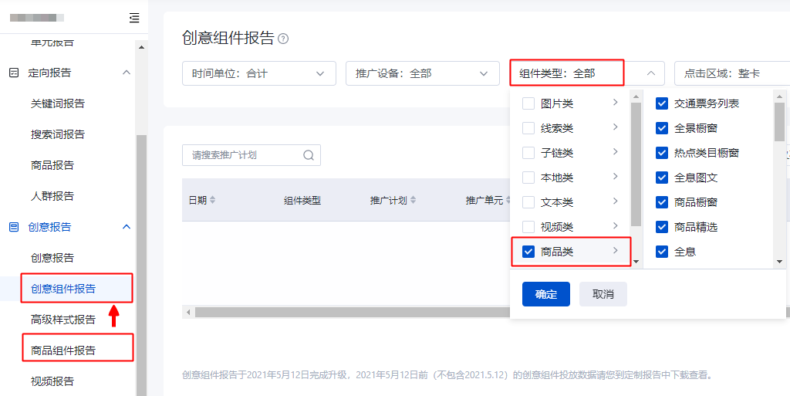The height and width of the screenshot is (396, 790).
Task: Open the 时间单位 dropdown
Action: click(258, 73)
